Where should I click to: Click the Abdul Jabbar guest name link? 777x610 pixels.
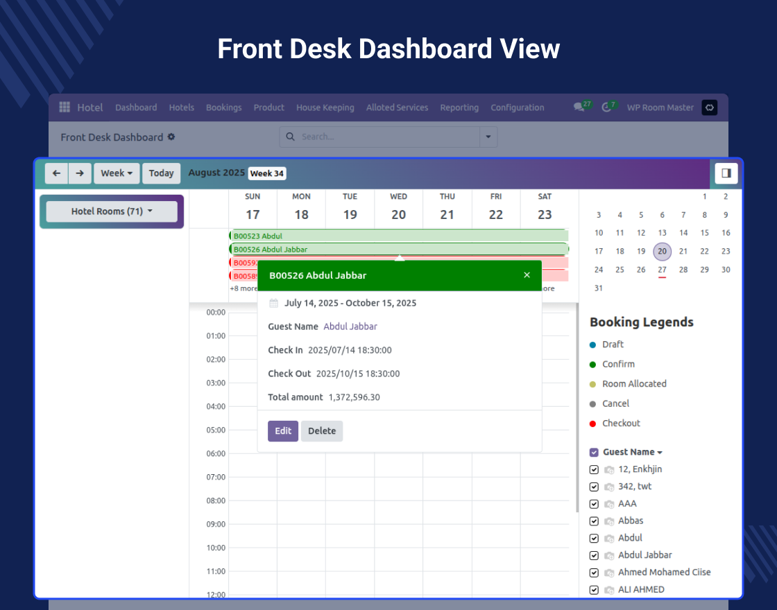tap(350, 326)
